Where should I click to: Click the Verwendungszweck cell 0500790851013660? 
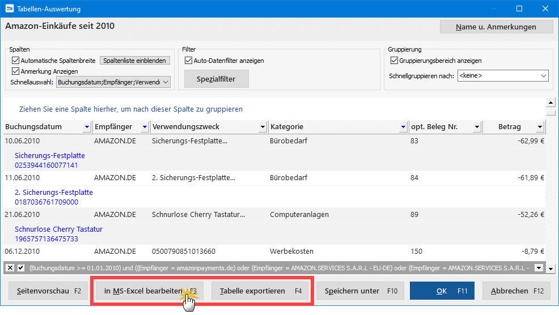click(184, 251)
